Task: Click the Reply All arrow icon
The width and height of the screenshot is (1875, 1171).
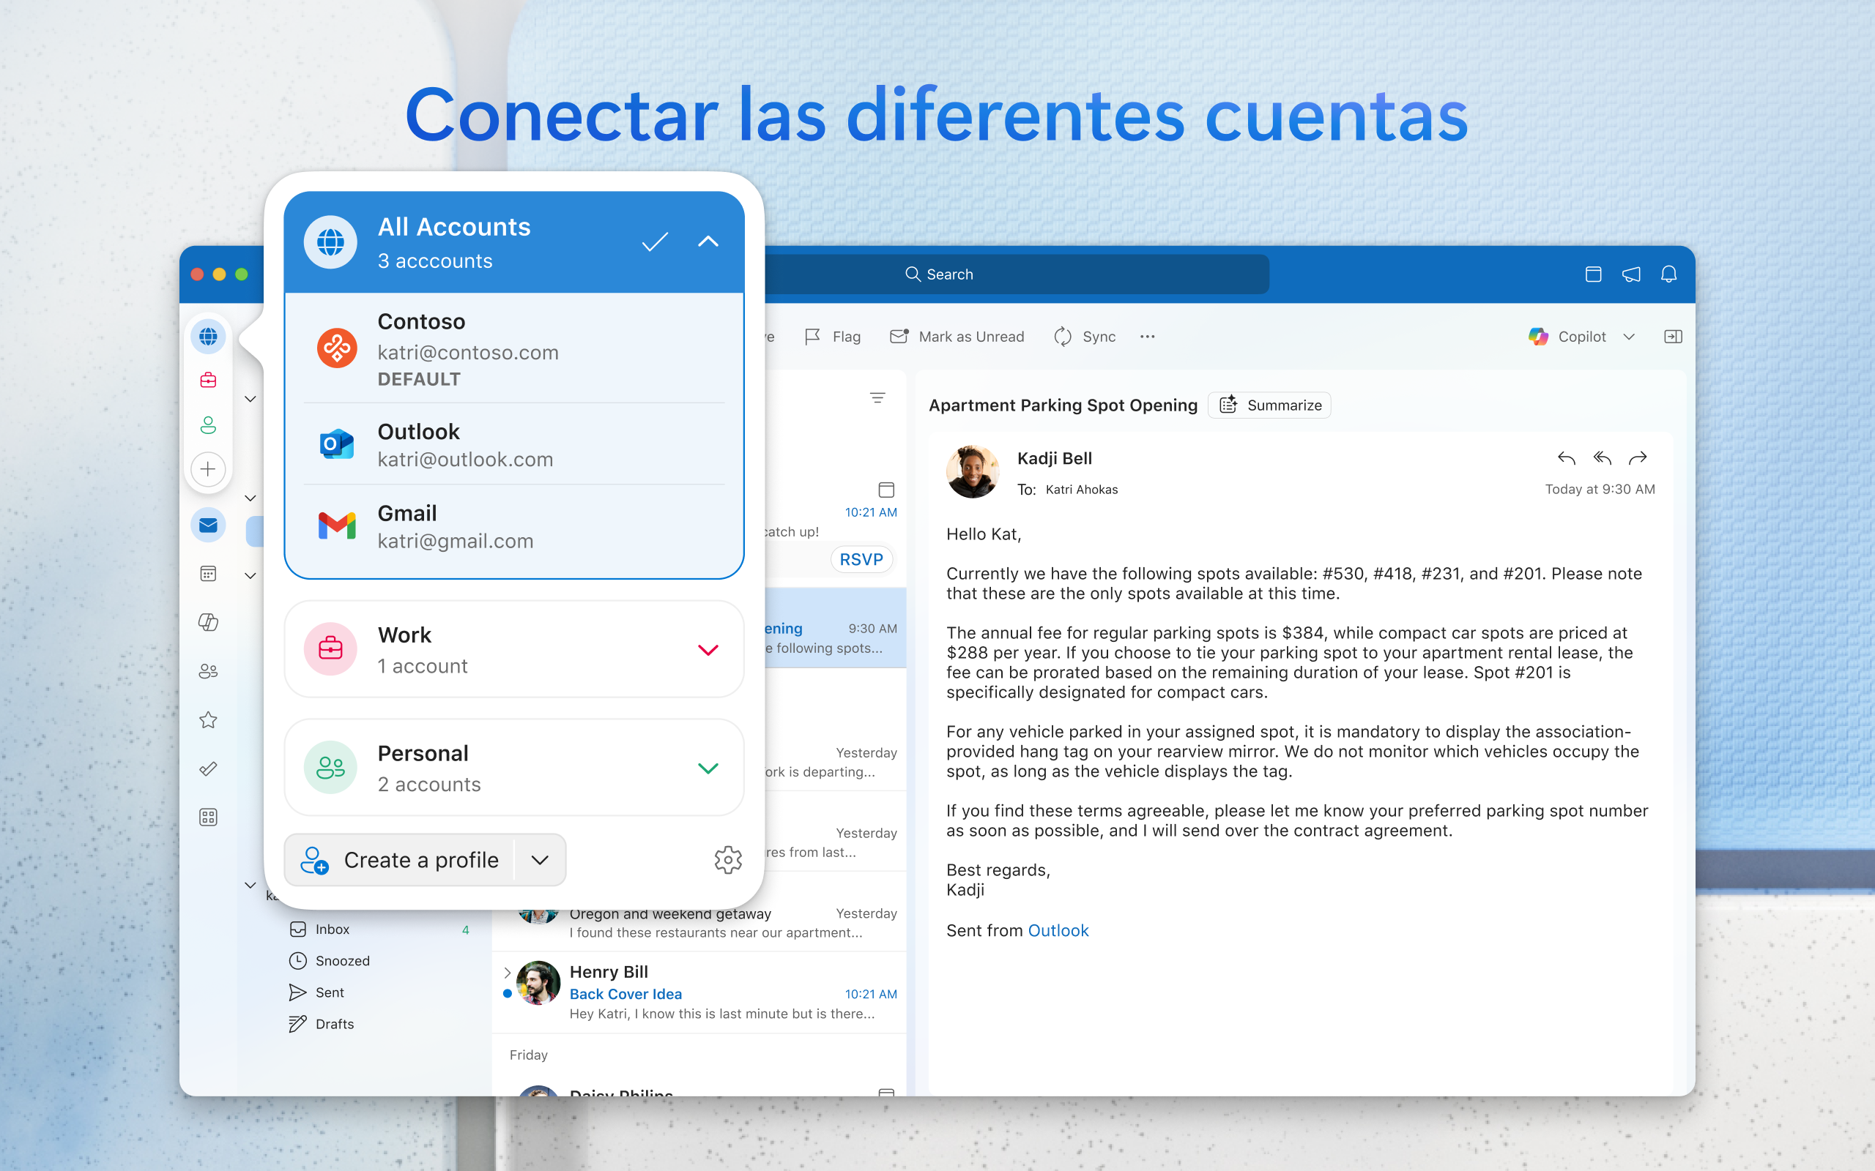Action: coord(1602,458)
